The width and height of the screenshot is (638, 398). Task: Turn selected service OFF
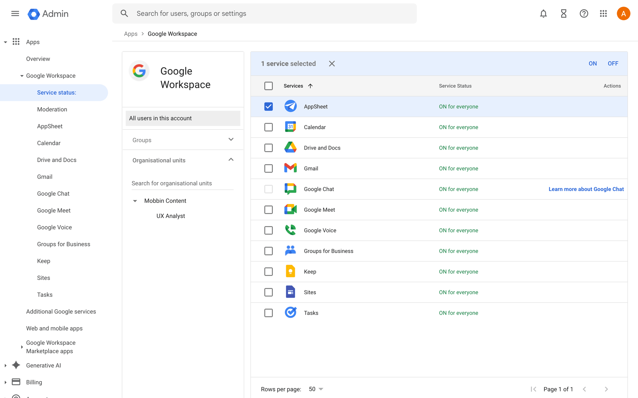(x=613, y=64)
